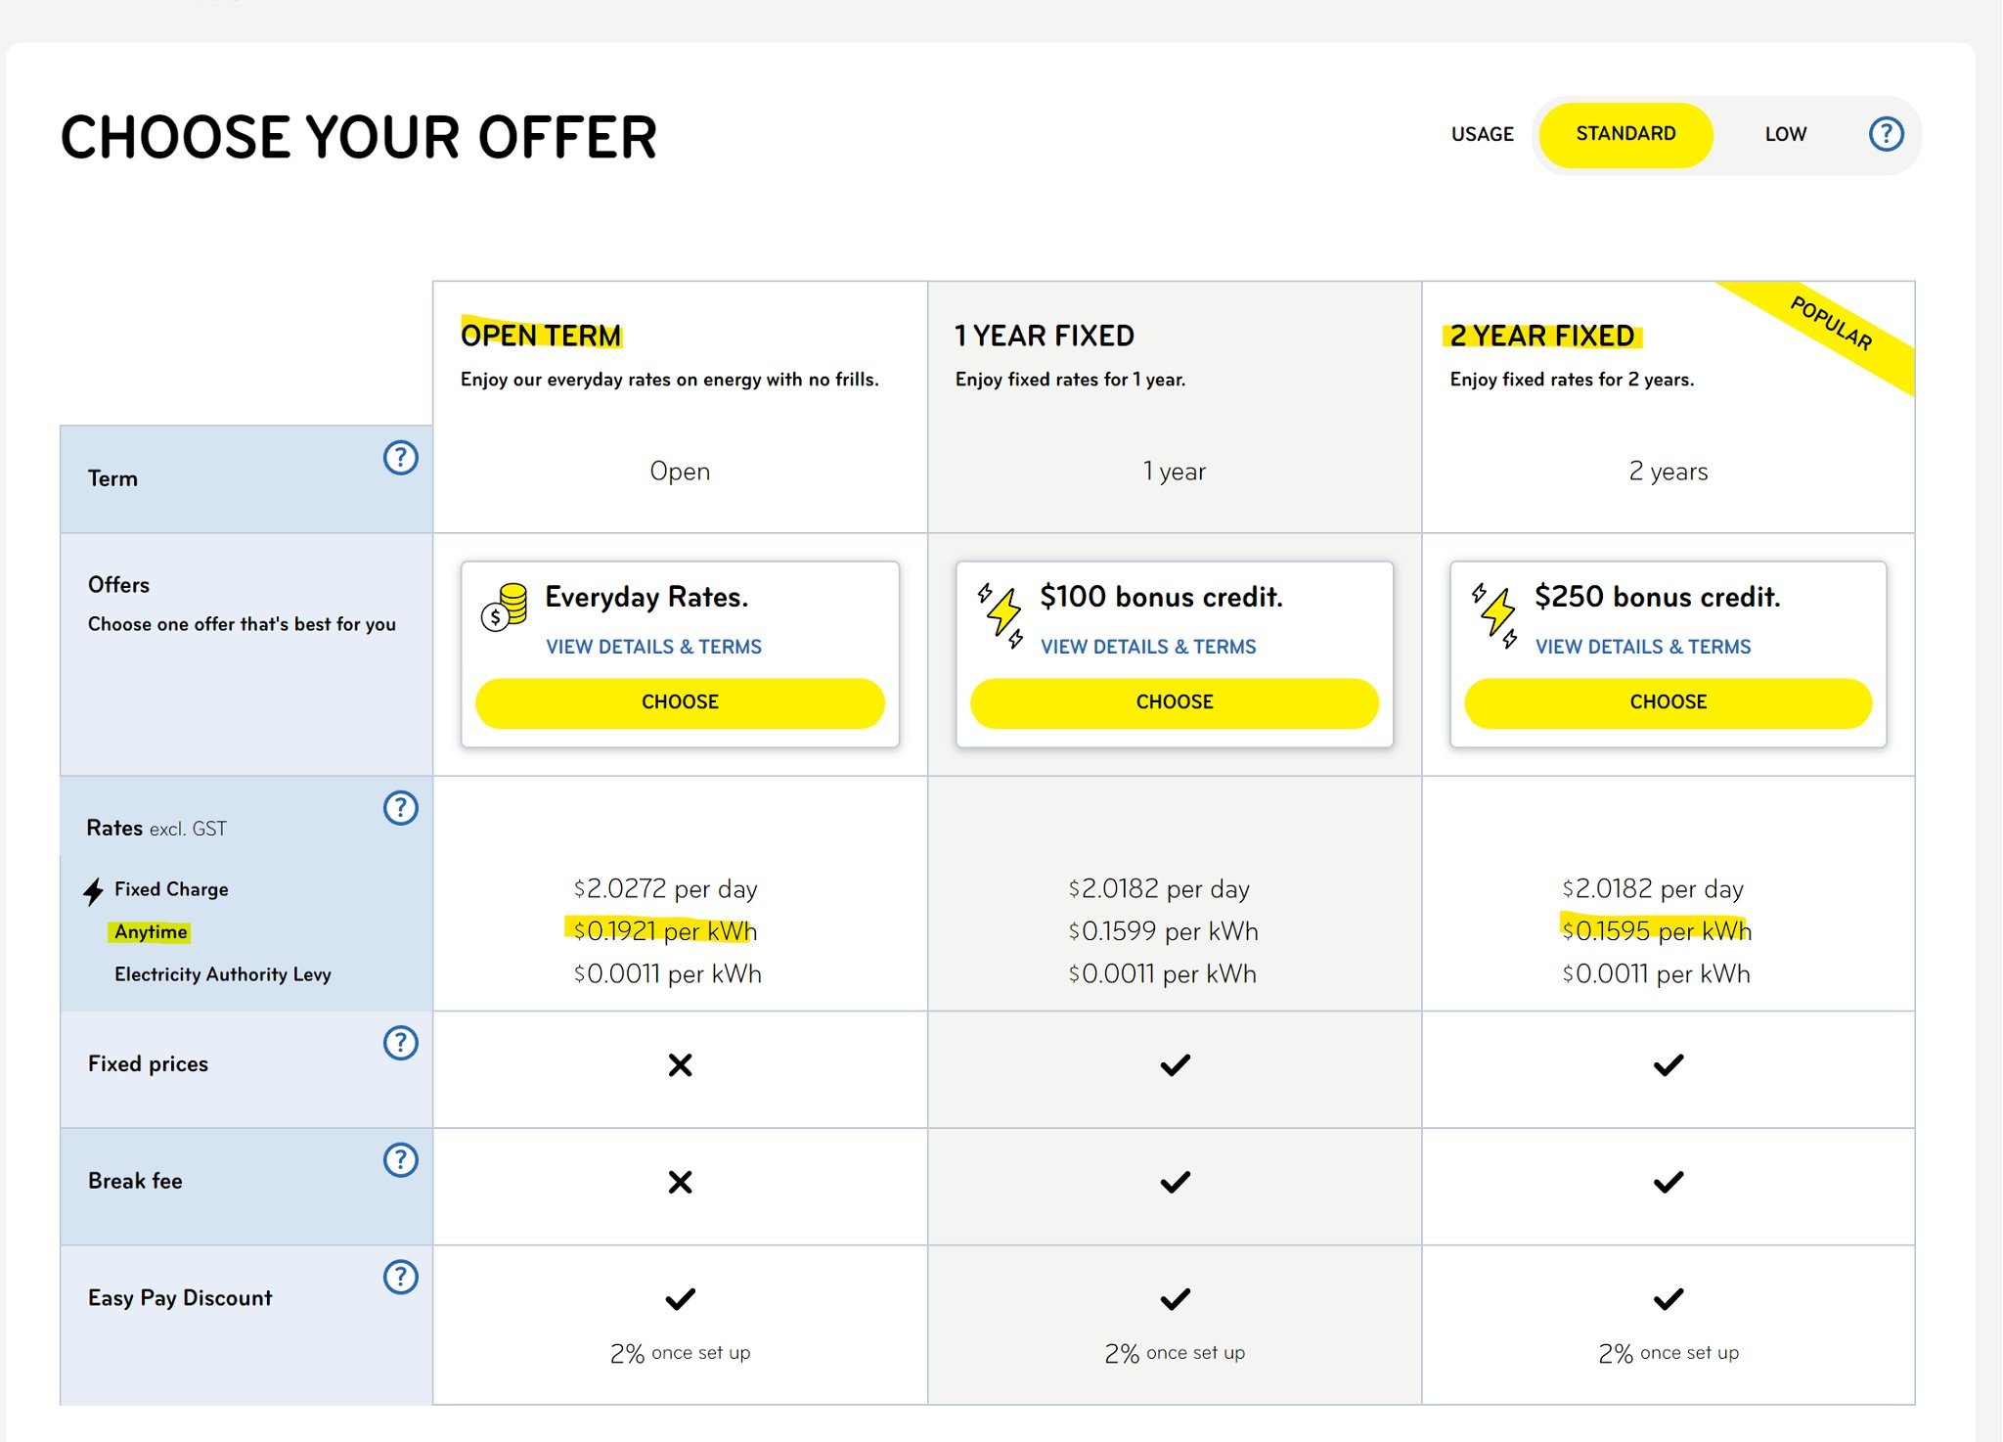Image resolution: width=2003 pixels, height=1442 pixels.
Task: Click the Rates excl. GST help icon
Action: [401, 807]
